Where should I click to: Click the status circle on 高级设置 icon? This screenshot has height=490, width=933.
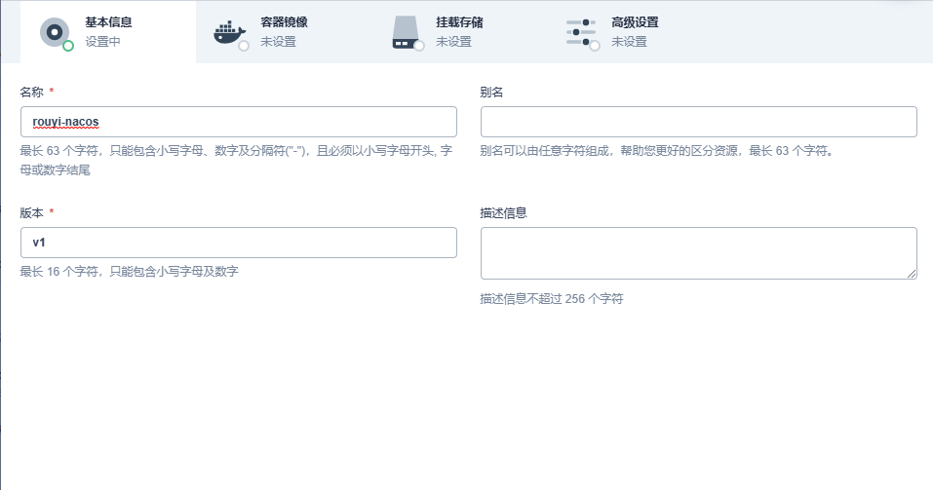pyautogui.click(x=594, y=45)
